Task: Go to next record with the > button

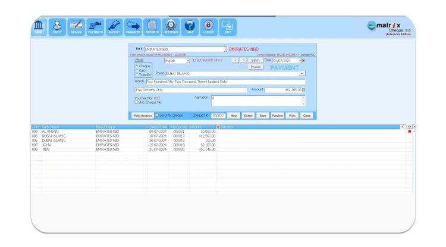Action: (x=243, y=60)
